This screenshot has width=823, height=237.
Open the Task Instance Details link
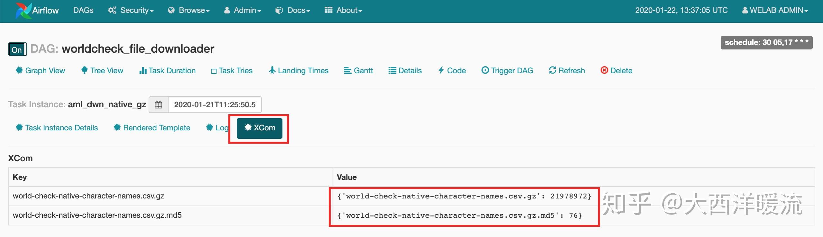57,128
